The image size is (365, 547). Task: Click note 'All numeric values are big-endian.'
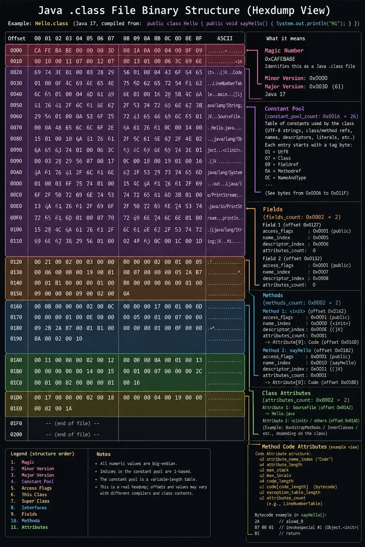pos(138,464)
